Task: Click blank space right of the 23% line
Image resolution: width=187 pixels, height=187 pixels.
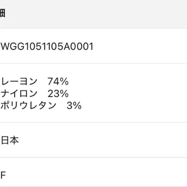Action: 127,93
